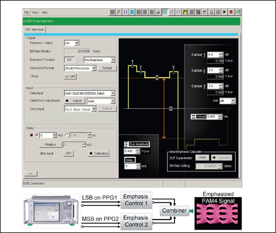
Task: Select the mUI delay radio button
Action: point(37,135)
